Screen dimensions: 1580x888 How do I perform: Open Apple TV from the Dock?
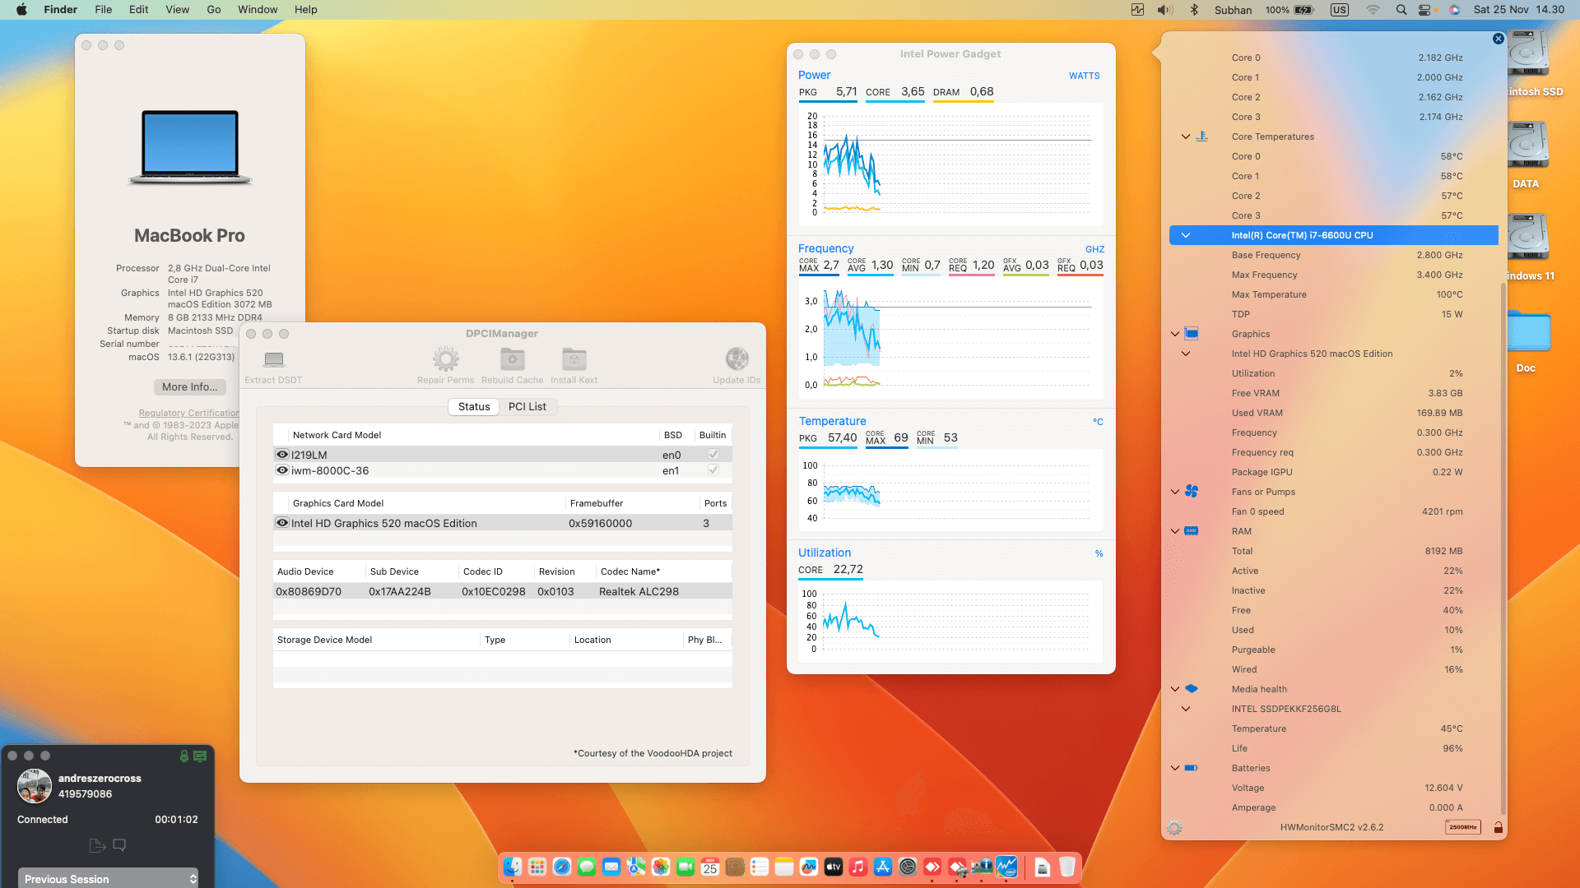point(833,867)
